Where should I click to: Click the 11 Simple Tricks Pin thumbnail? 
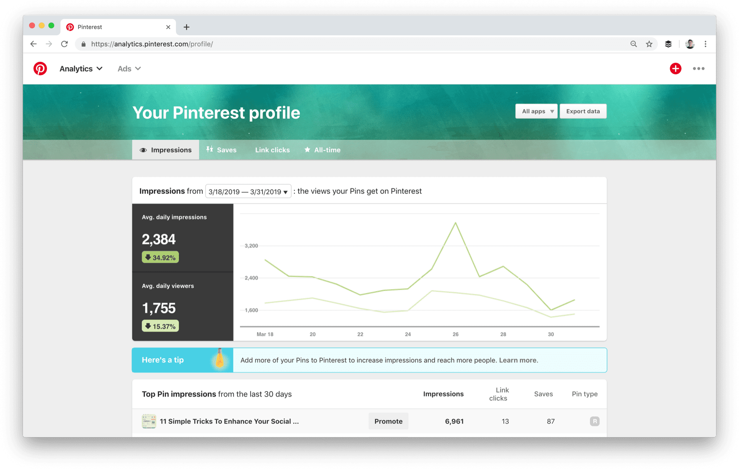pyautogui.click(x=149, y=421)
